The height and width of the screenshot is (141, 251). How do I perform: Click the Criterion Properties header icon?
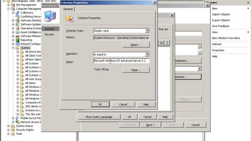(x=70, y=18)
